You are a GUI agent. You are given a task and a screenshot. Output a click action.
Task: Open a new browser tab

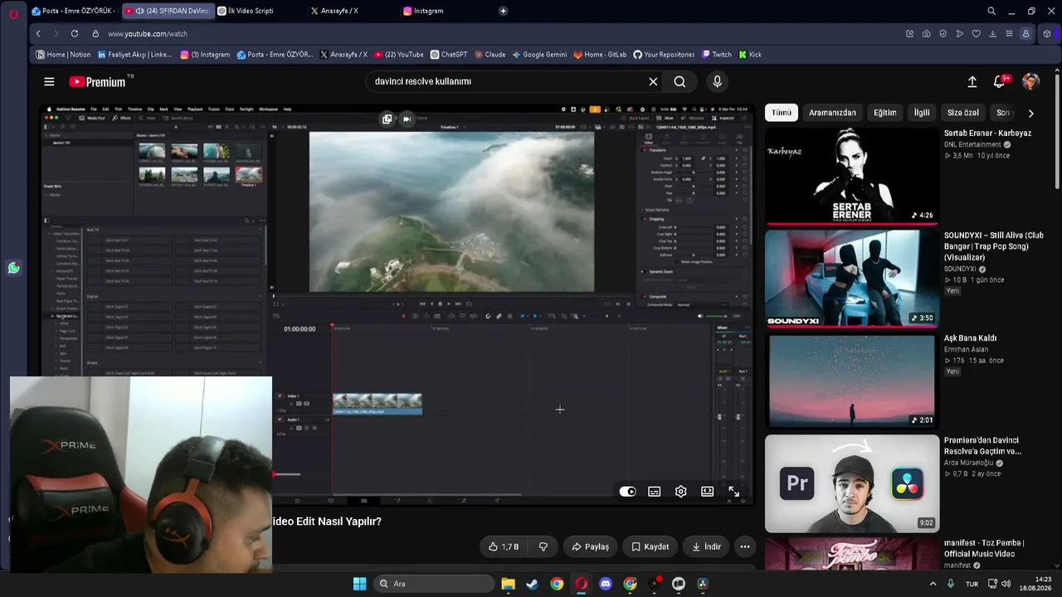pos(504,11)
